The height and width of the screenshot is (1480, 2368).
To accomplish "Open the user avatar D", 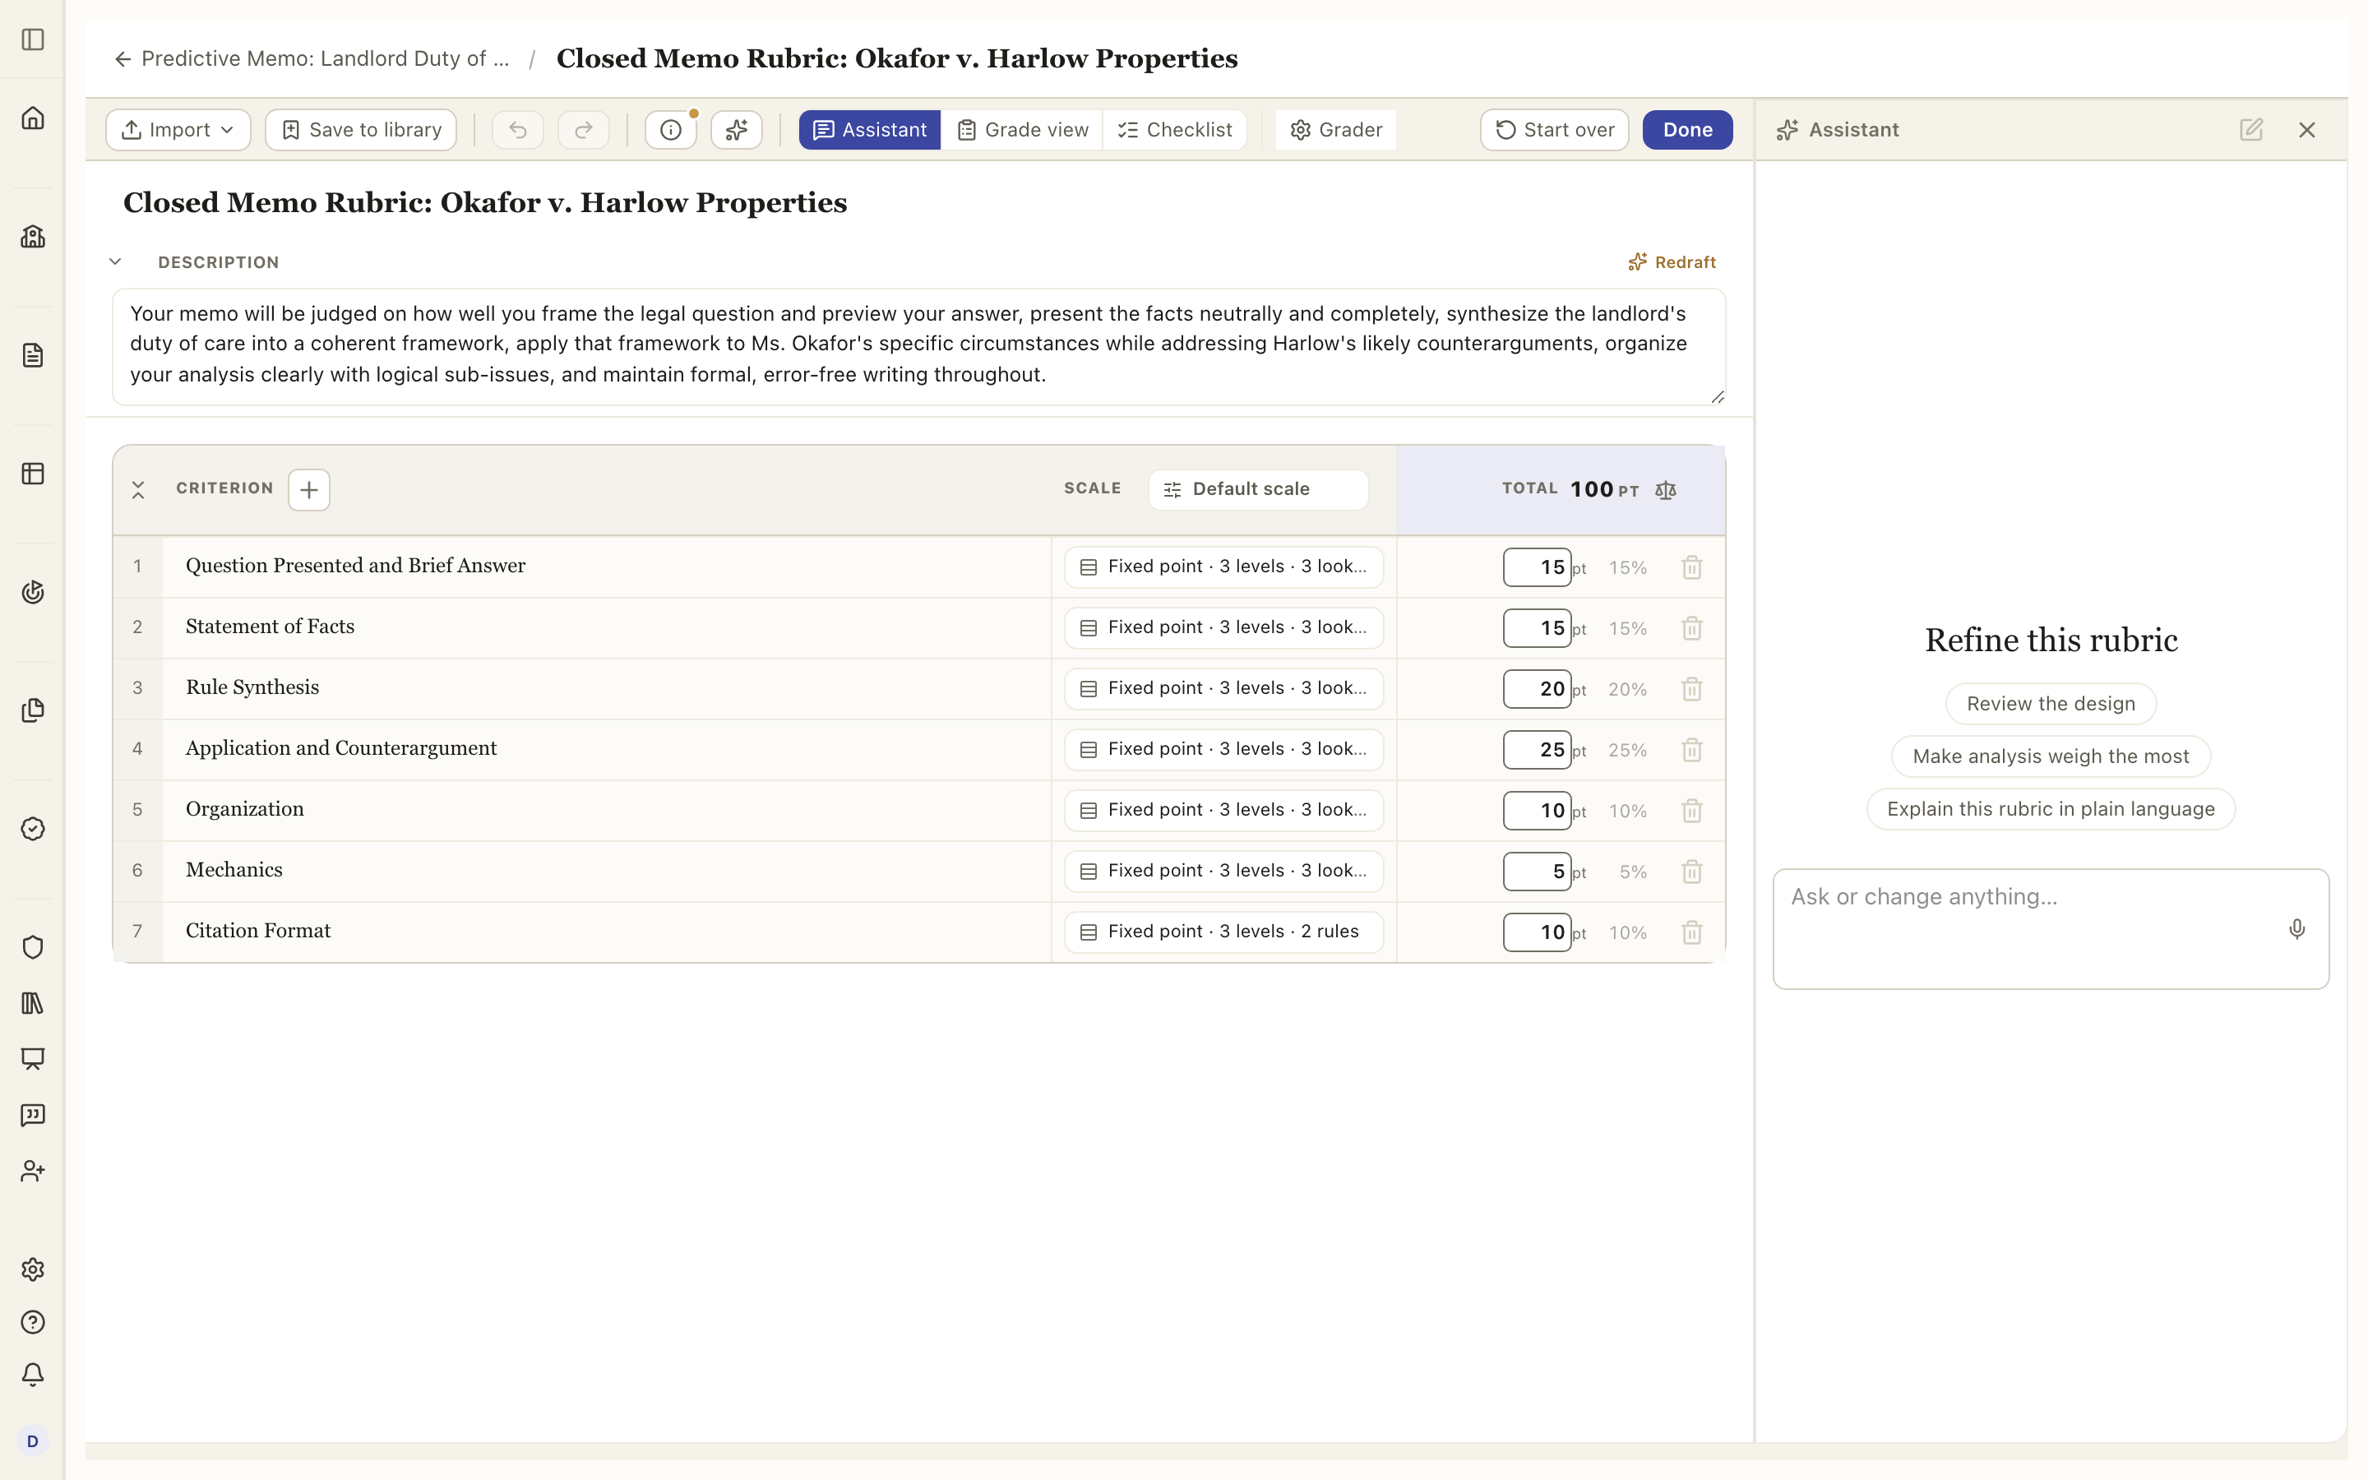I will click(x=33, y=1441).
